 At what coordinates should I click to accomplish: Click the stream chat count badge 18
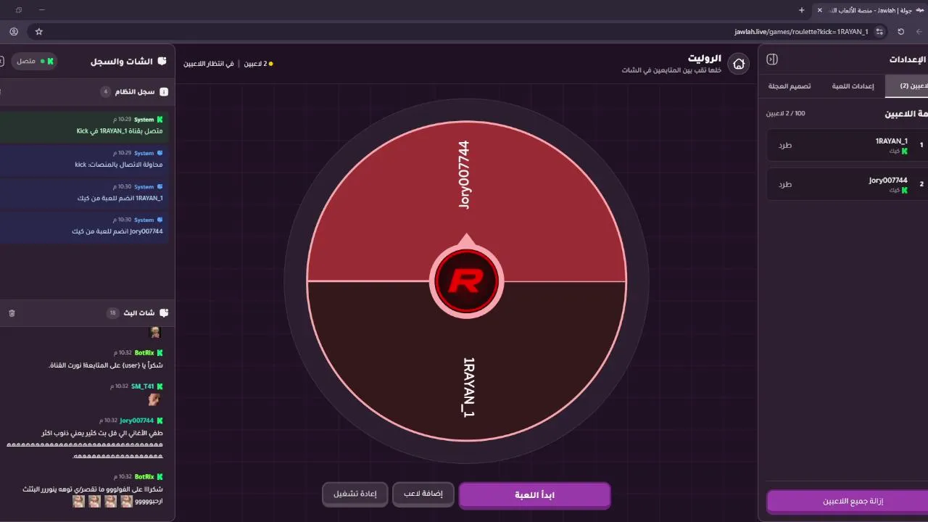tap(112, 313)
